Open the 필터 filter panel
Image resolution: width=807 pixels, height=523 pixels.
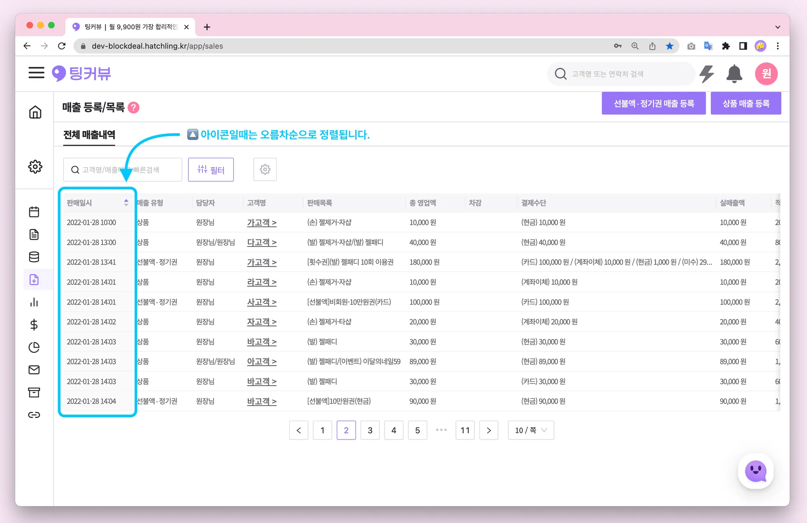click(x=211, y=169)
